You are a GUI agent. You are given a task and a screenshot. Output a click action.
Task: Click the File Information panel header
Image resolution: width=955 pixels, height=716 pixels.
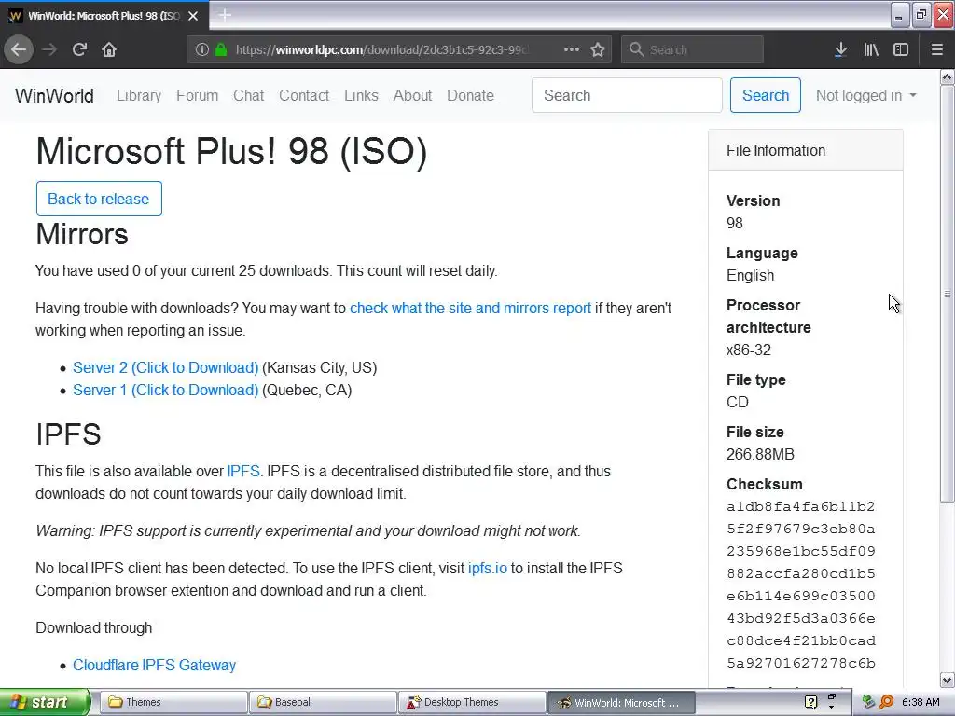coord(805,150)
